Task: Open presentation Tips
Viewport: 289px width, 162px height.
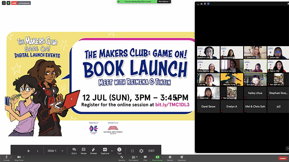Action: coord(119,151)
